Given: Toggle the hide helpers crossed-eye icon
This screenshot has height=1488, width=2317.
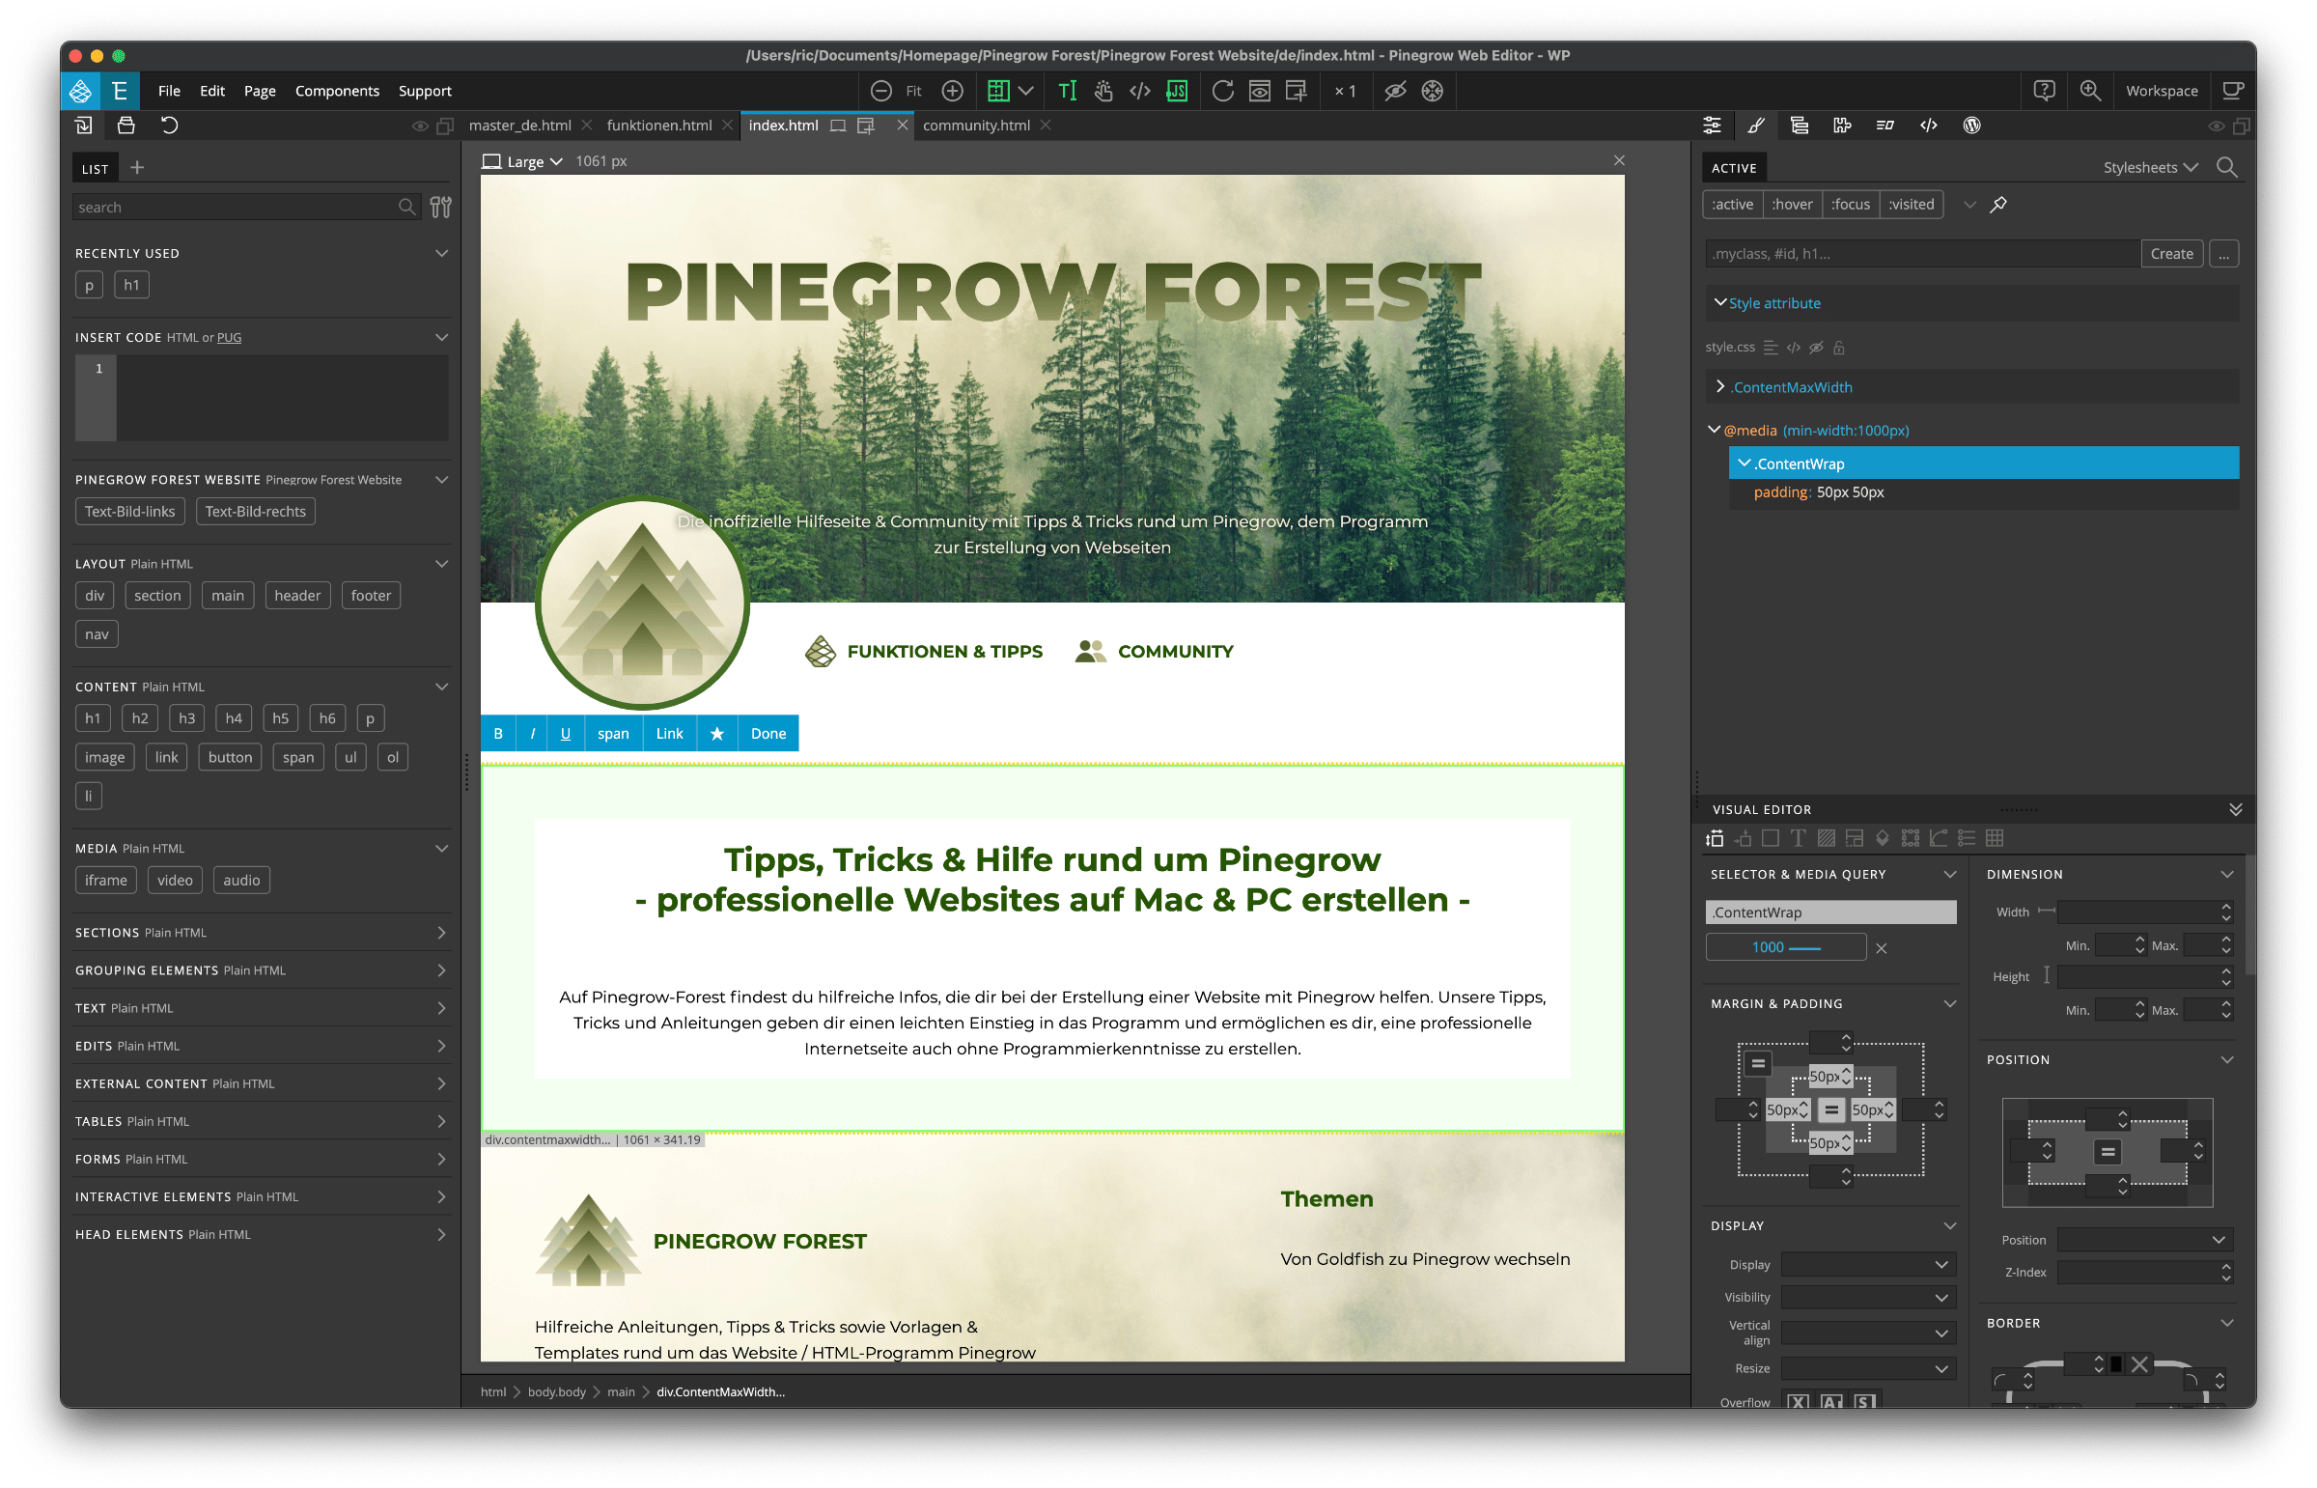Looking at the screenshot, I should pyautogui.click(x=1395, y=91).
